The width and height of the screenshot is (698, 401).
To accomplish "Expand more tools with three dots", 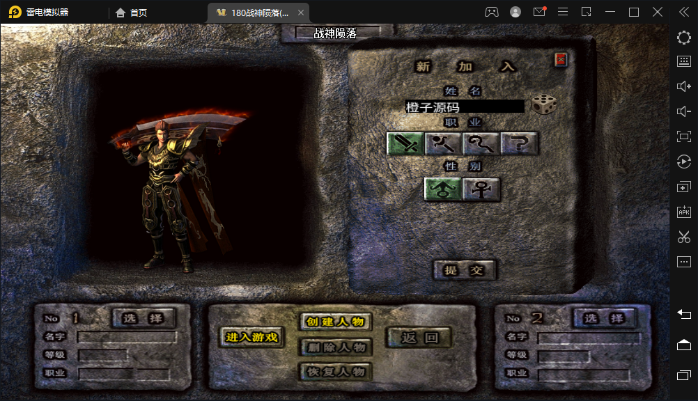I will click(x=684, y=262).
